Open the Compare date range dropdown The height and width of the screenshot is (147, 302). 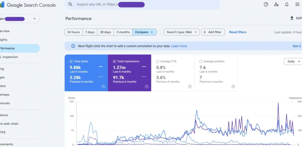pos(144,32)
